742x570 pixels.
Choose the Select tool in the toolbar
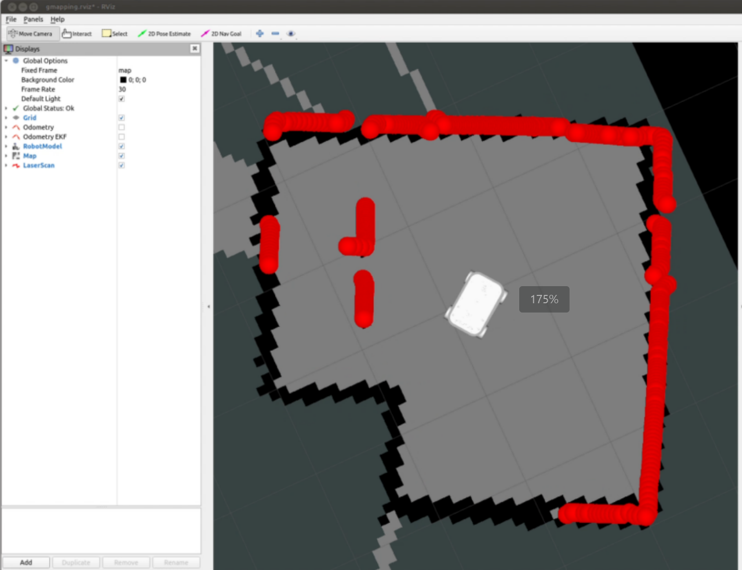point(114,33)
